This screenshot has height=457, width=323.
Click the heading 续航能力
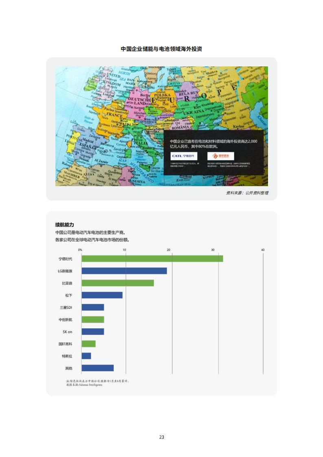(65, 225)
